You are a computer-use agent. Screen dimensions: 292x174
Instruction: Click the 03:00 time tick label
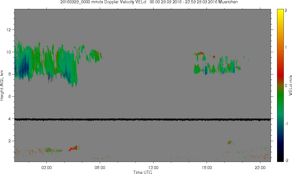pos(46,168)
